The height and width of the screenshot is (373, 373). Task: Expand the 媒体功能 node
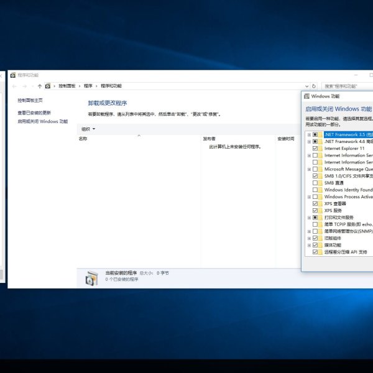pyautogui.click(x=309, y=246)
